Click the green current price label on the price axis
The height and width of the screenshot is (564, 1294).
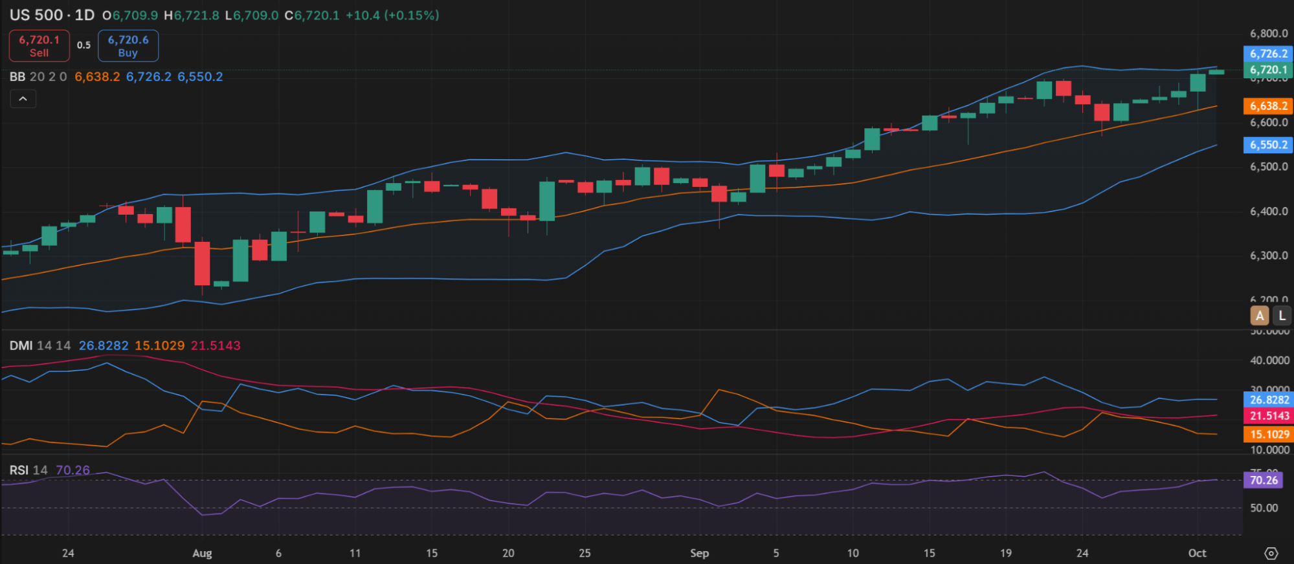1267,70
